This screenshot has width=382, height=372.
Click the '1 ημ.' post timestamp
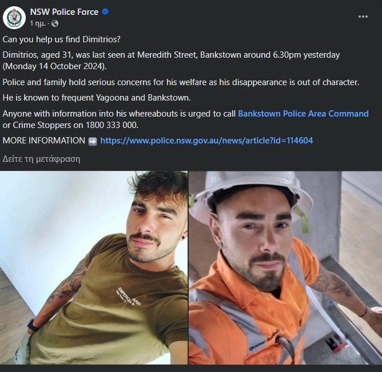tap(38, 23)
